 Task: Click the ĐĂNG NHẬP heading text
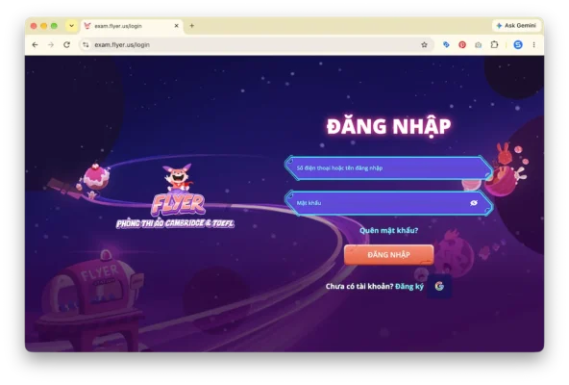click(x=388, y=126)
